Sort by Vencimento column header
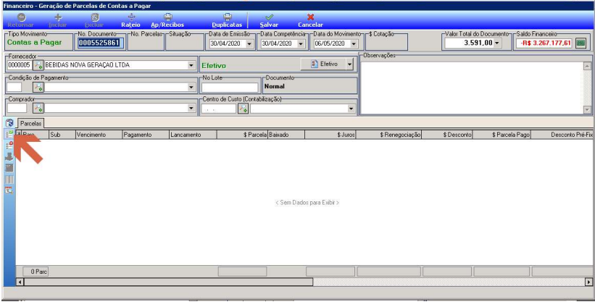 [x=99, y=135]
